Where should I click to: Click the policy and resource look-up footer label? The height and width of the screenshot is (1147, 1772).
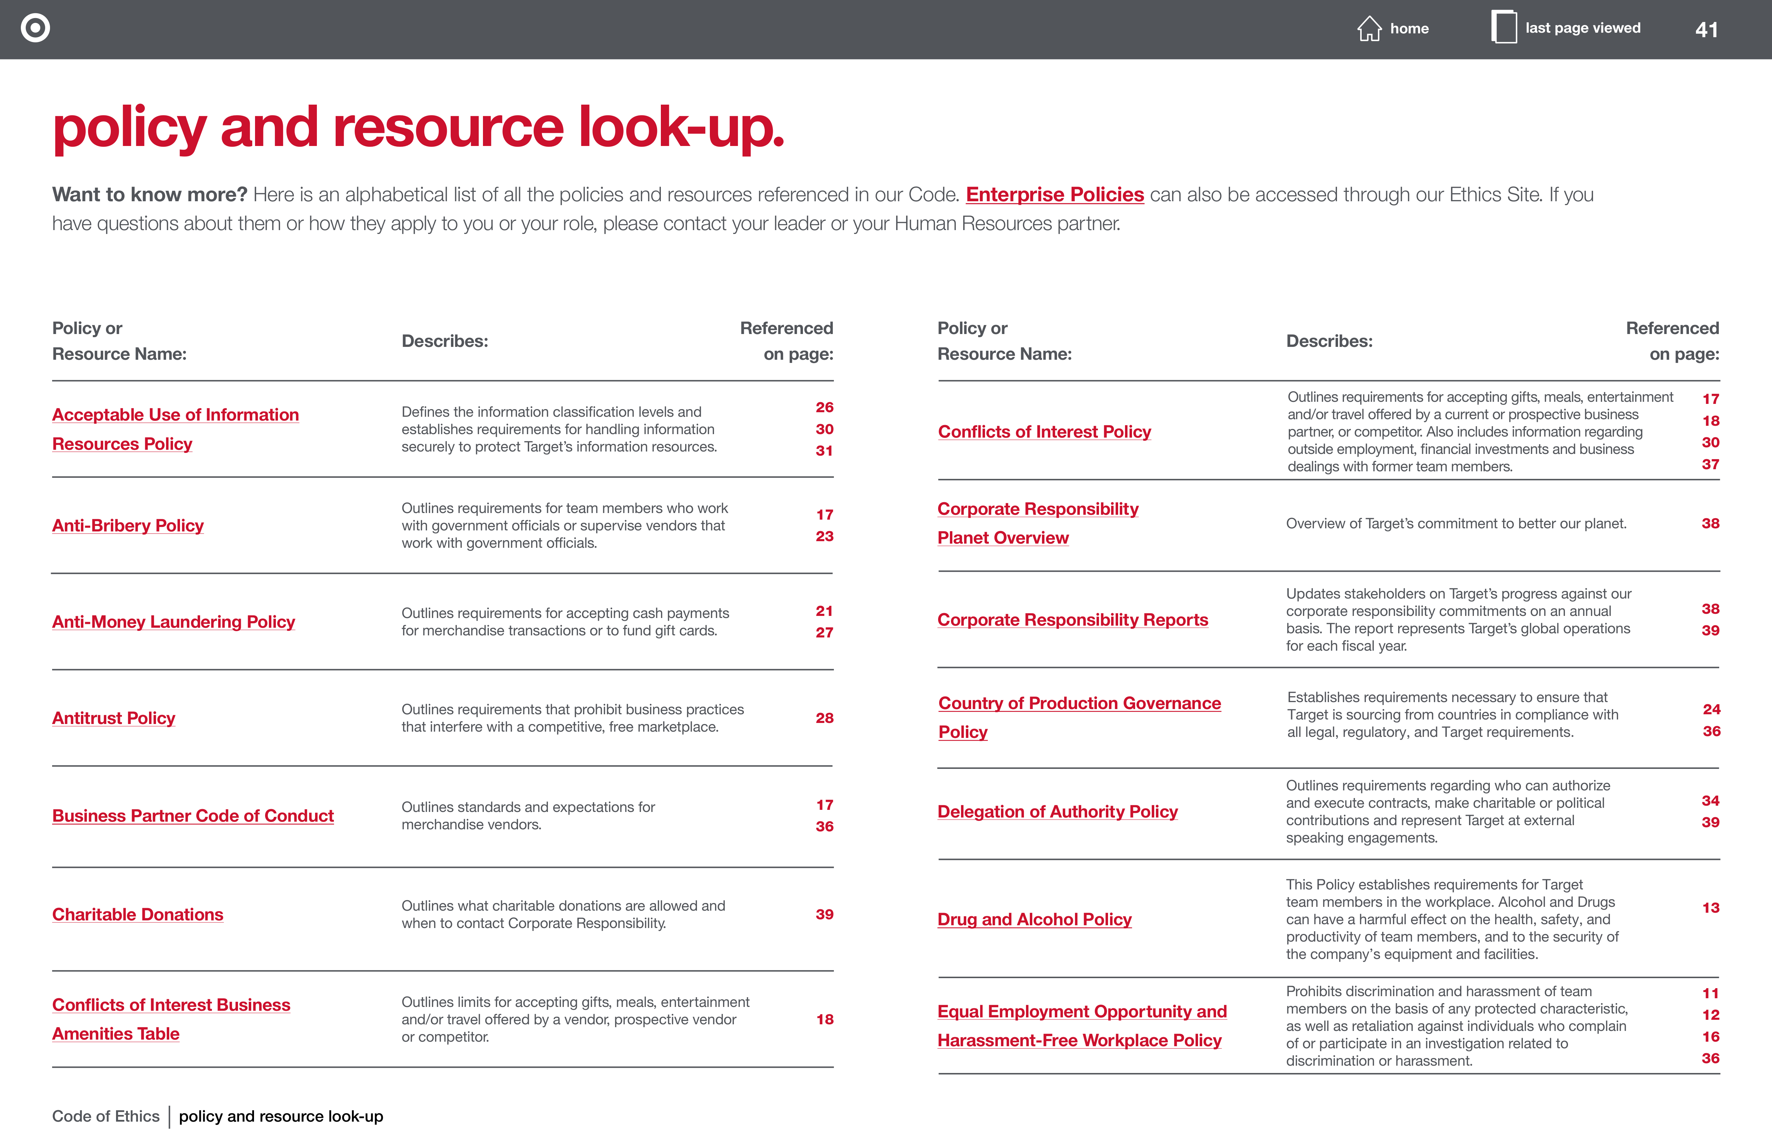click(x=281, y=1116)
